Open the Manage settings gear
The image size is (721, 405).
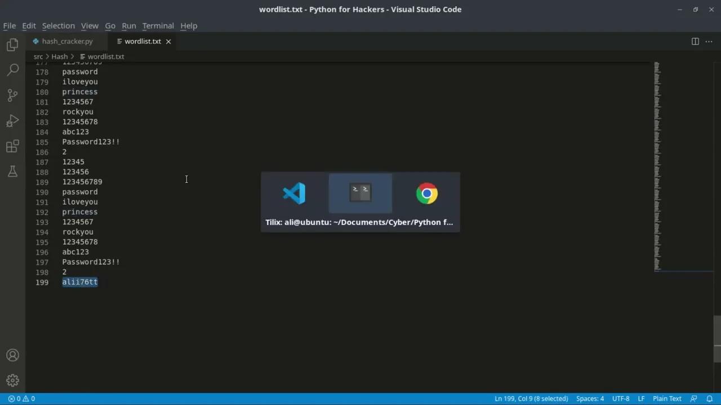pos(12,380)
